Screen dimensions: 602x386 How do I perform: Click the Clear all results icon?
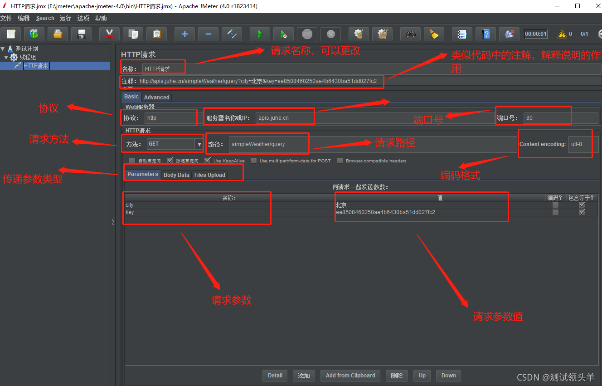tap(382, 34)
